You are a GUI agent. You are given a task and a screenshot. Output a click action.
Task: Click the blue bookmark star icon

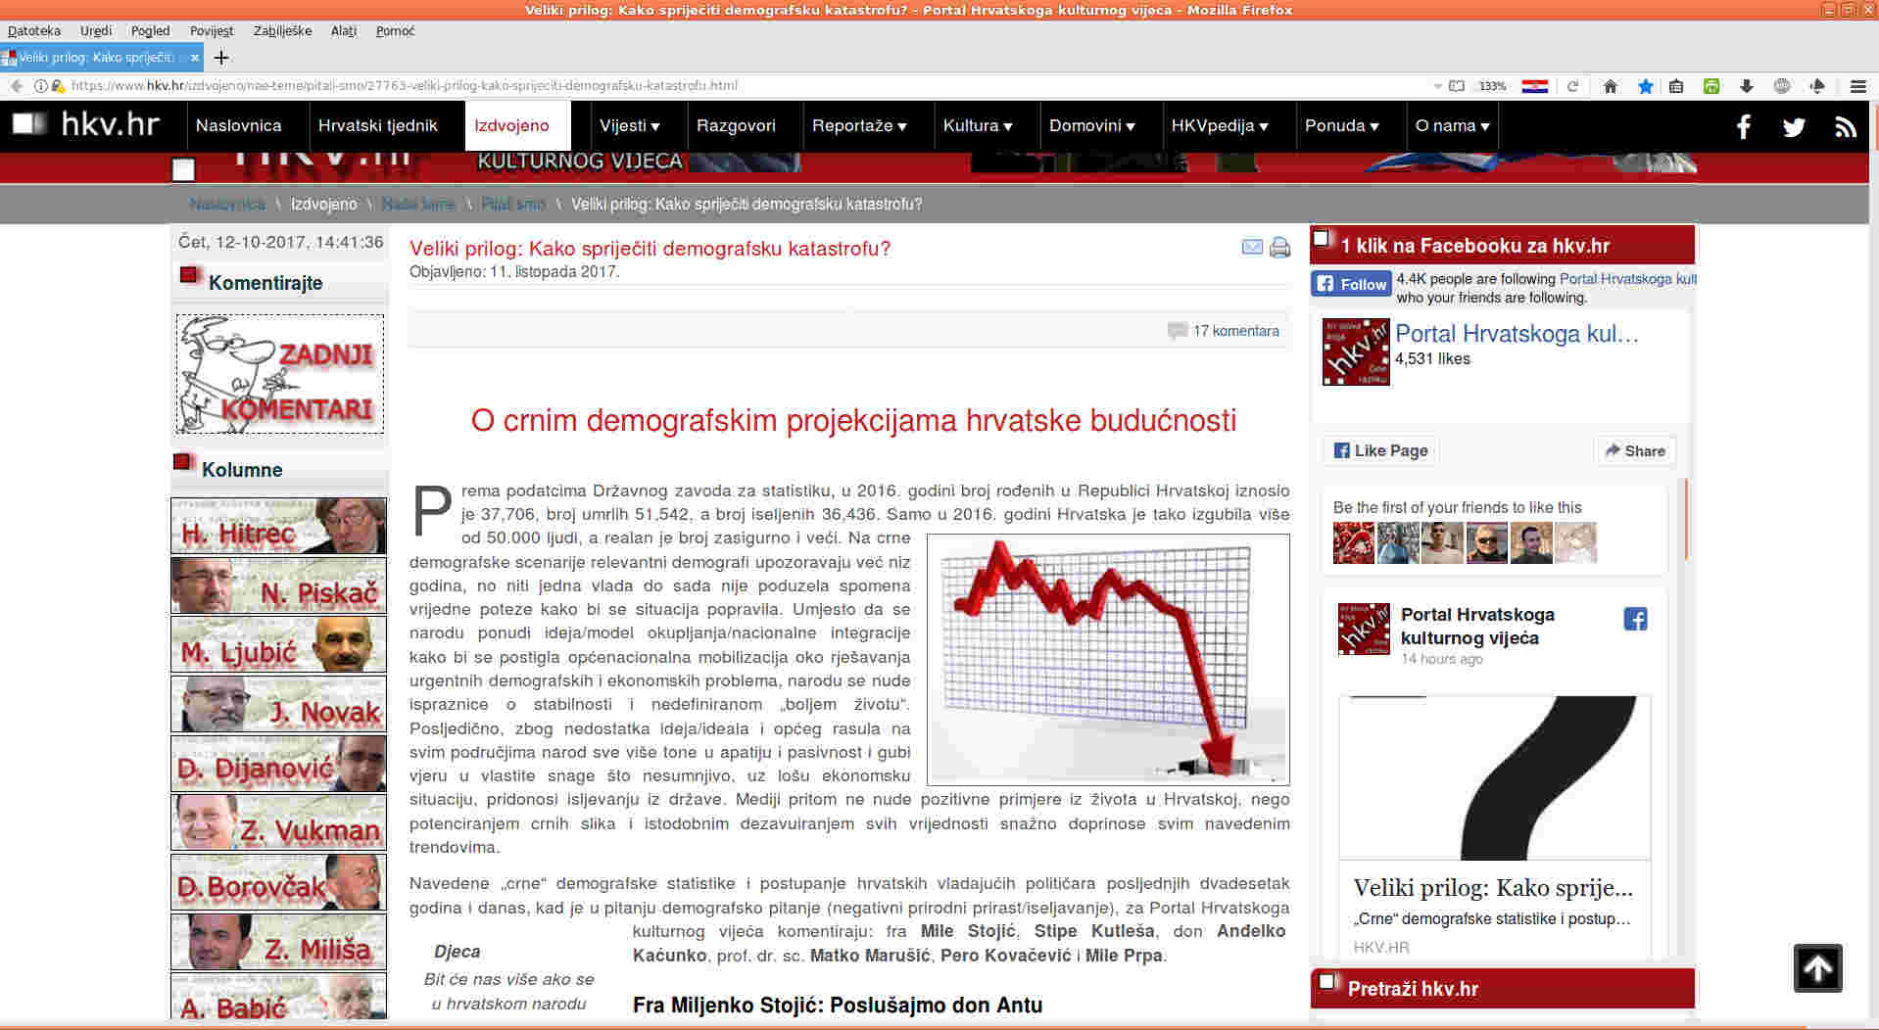[x=1645, y=86]
